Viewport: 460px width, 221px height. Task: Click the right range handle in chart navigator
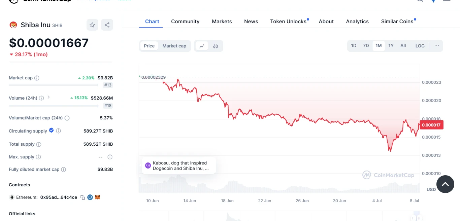pyautogui.click(x=419, y=218)
